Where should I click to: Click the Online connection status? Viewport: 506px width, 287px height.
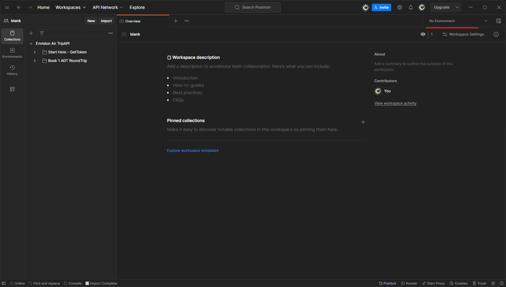[17, 283]
